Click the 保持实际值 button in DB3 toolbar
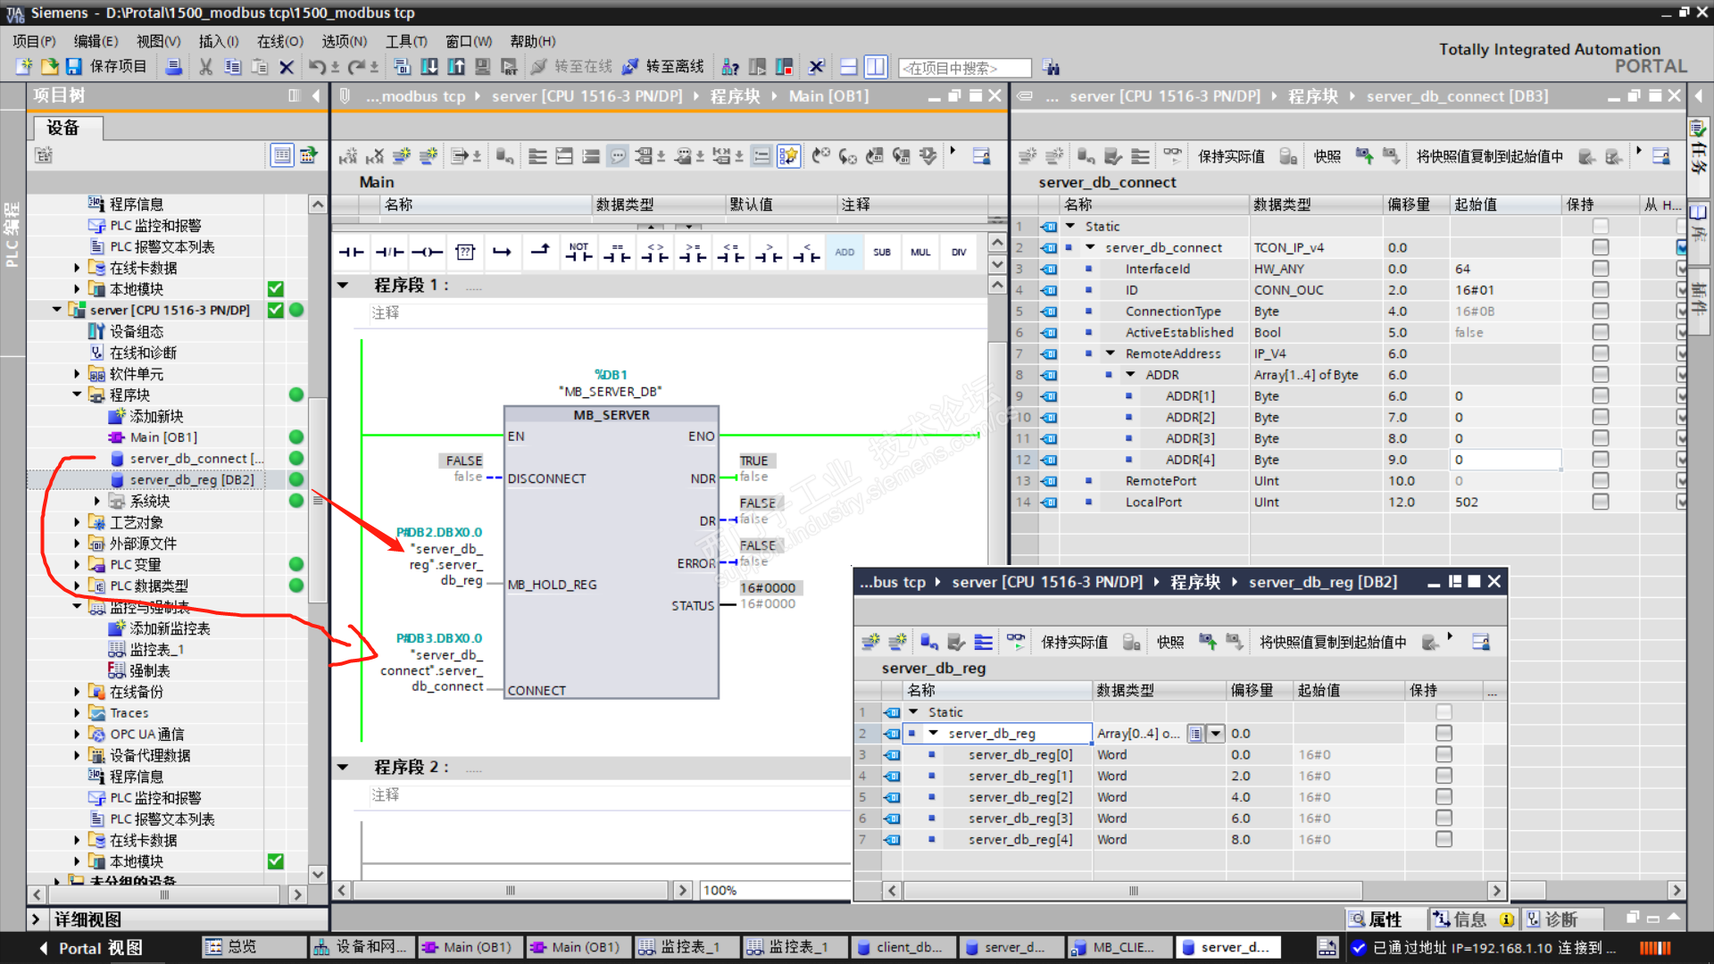The height and width of the screenshot is (964, 1714). [1230, 156]
